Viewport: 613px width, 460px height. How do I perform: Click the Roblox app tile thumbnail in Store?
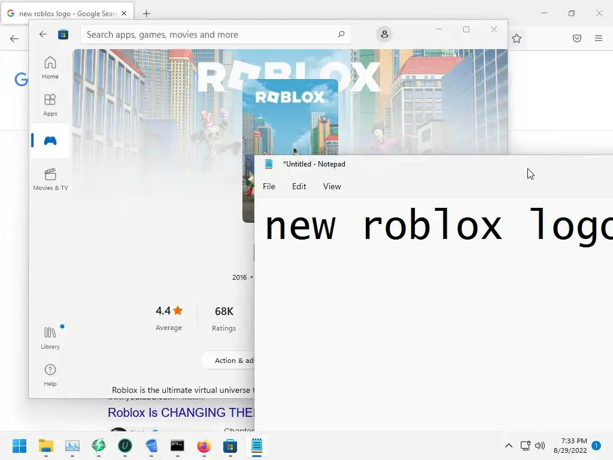pos(290,117)
